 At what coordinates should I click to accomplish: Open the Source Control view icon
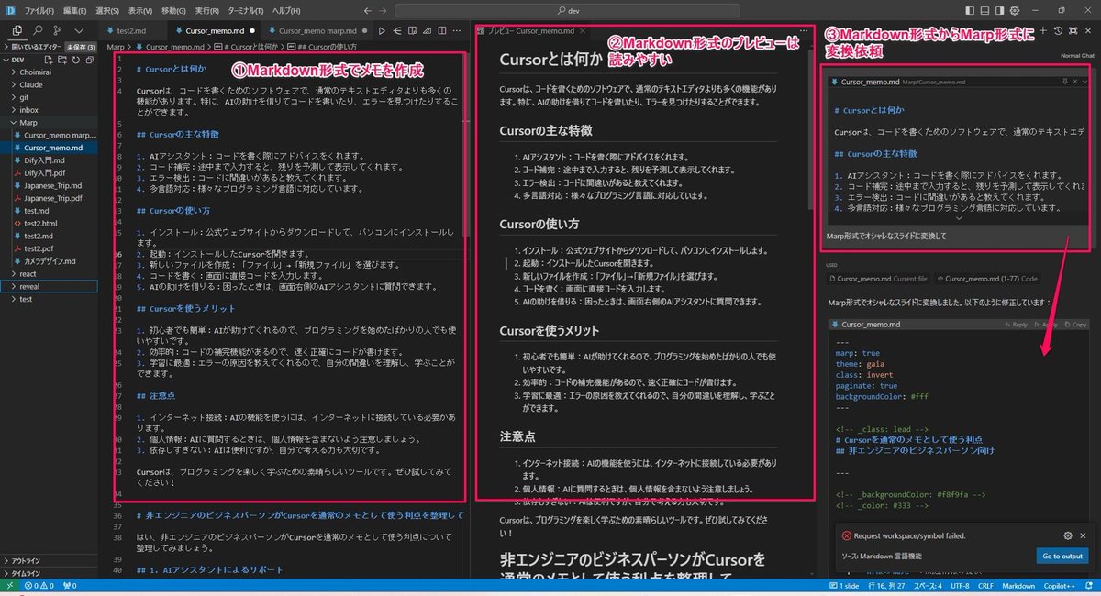pos(59,30)
